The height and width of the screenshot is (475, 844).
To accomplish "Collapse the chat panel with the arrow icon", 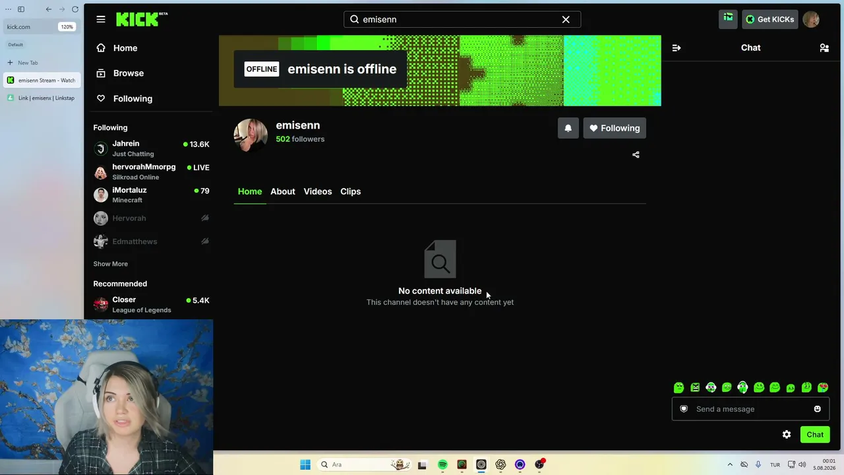I will (677, 47).
